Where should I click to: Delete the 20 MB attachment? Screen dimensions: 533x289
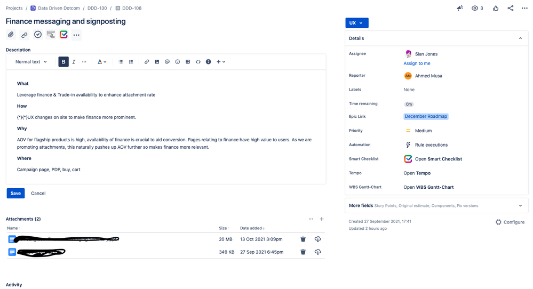click(x=303, y=239)
